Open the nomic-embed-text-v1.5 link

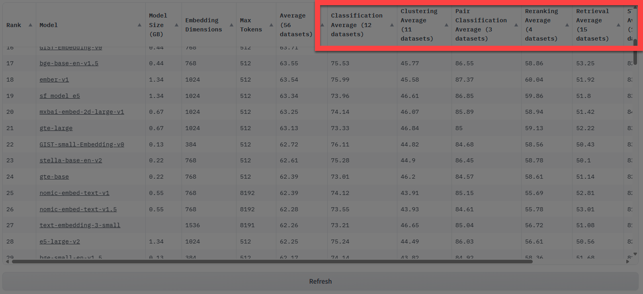pos(78,209)
